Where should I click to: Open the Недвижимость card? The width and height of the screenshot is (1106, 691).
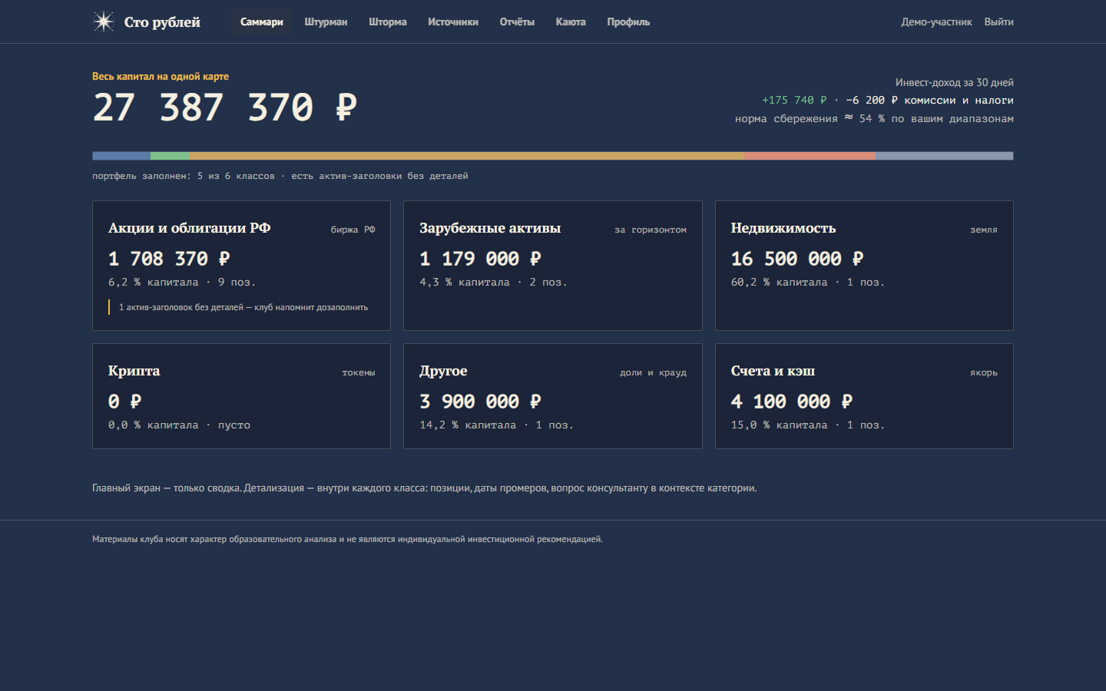pos(864,266)
